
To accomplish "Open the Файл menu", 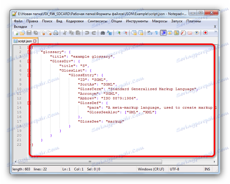I will [18, 21].
